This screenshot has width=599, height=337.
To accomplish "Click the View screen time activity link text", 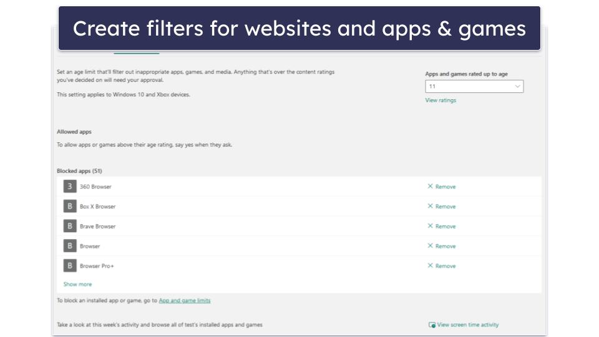I will (468, 325).
